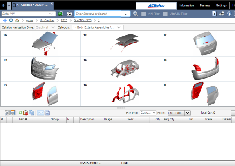
Task: Open a new tab with the plus icon
Action: [x=3, y=5]
